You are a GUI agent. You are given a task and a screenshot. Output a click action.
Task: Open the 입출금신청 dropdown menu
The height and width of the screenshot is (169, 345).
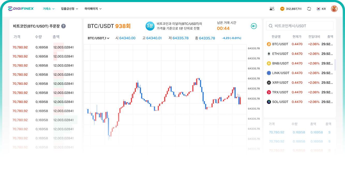(69, 9)
